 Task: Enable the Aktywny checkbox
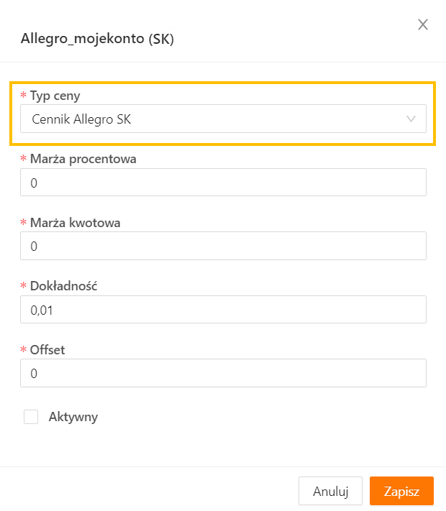click(31, 417)
